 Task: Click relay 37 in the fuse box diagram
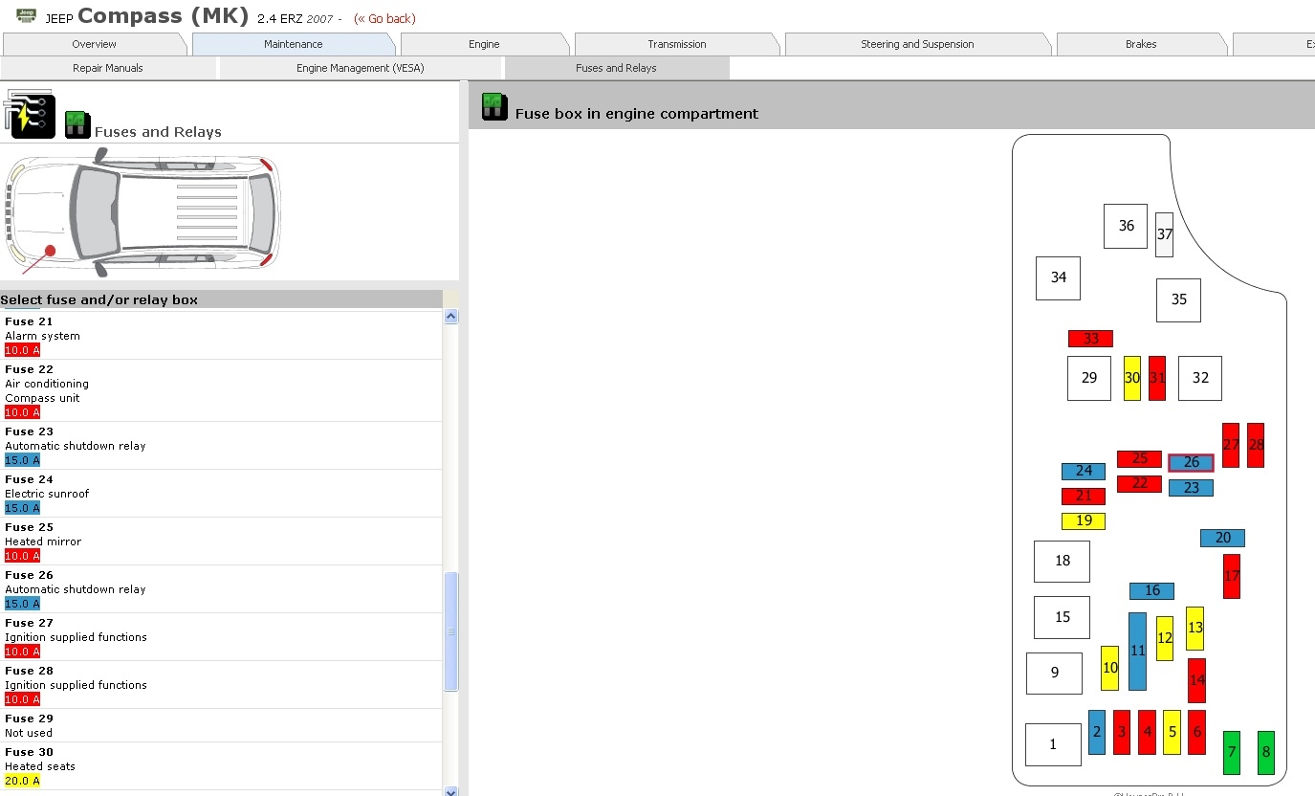pyautogui.click(x=1164, y=234)
